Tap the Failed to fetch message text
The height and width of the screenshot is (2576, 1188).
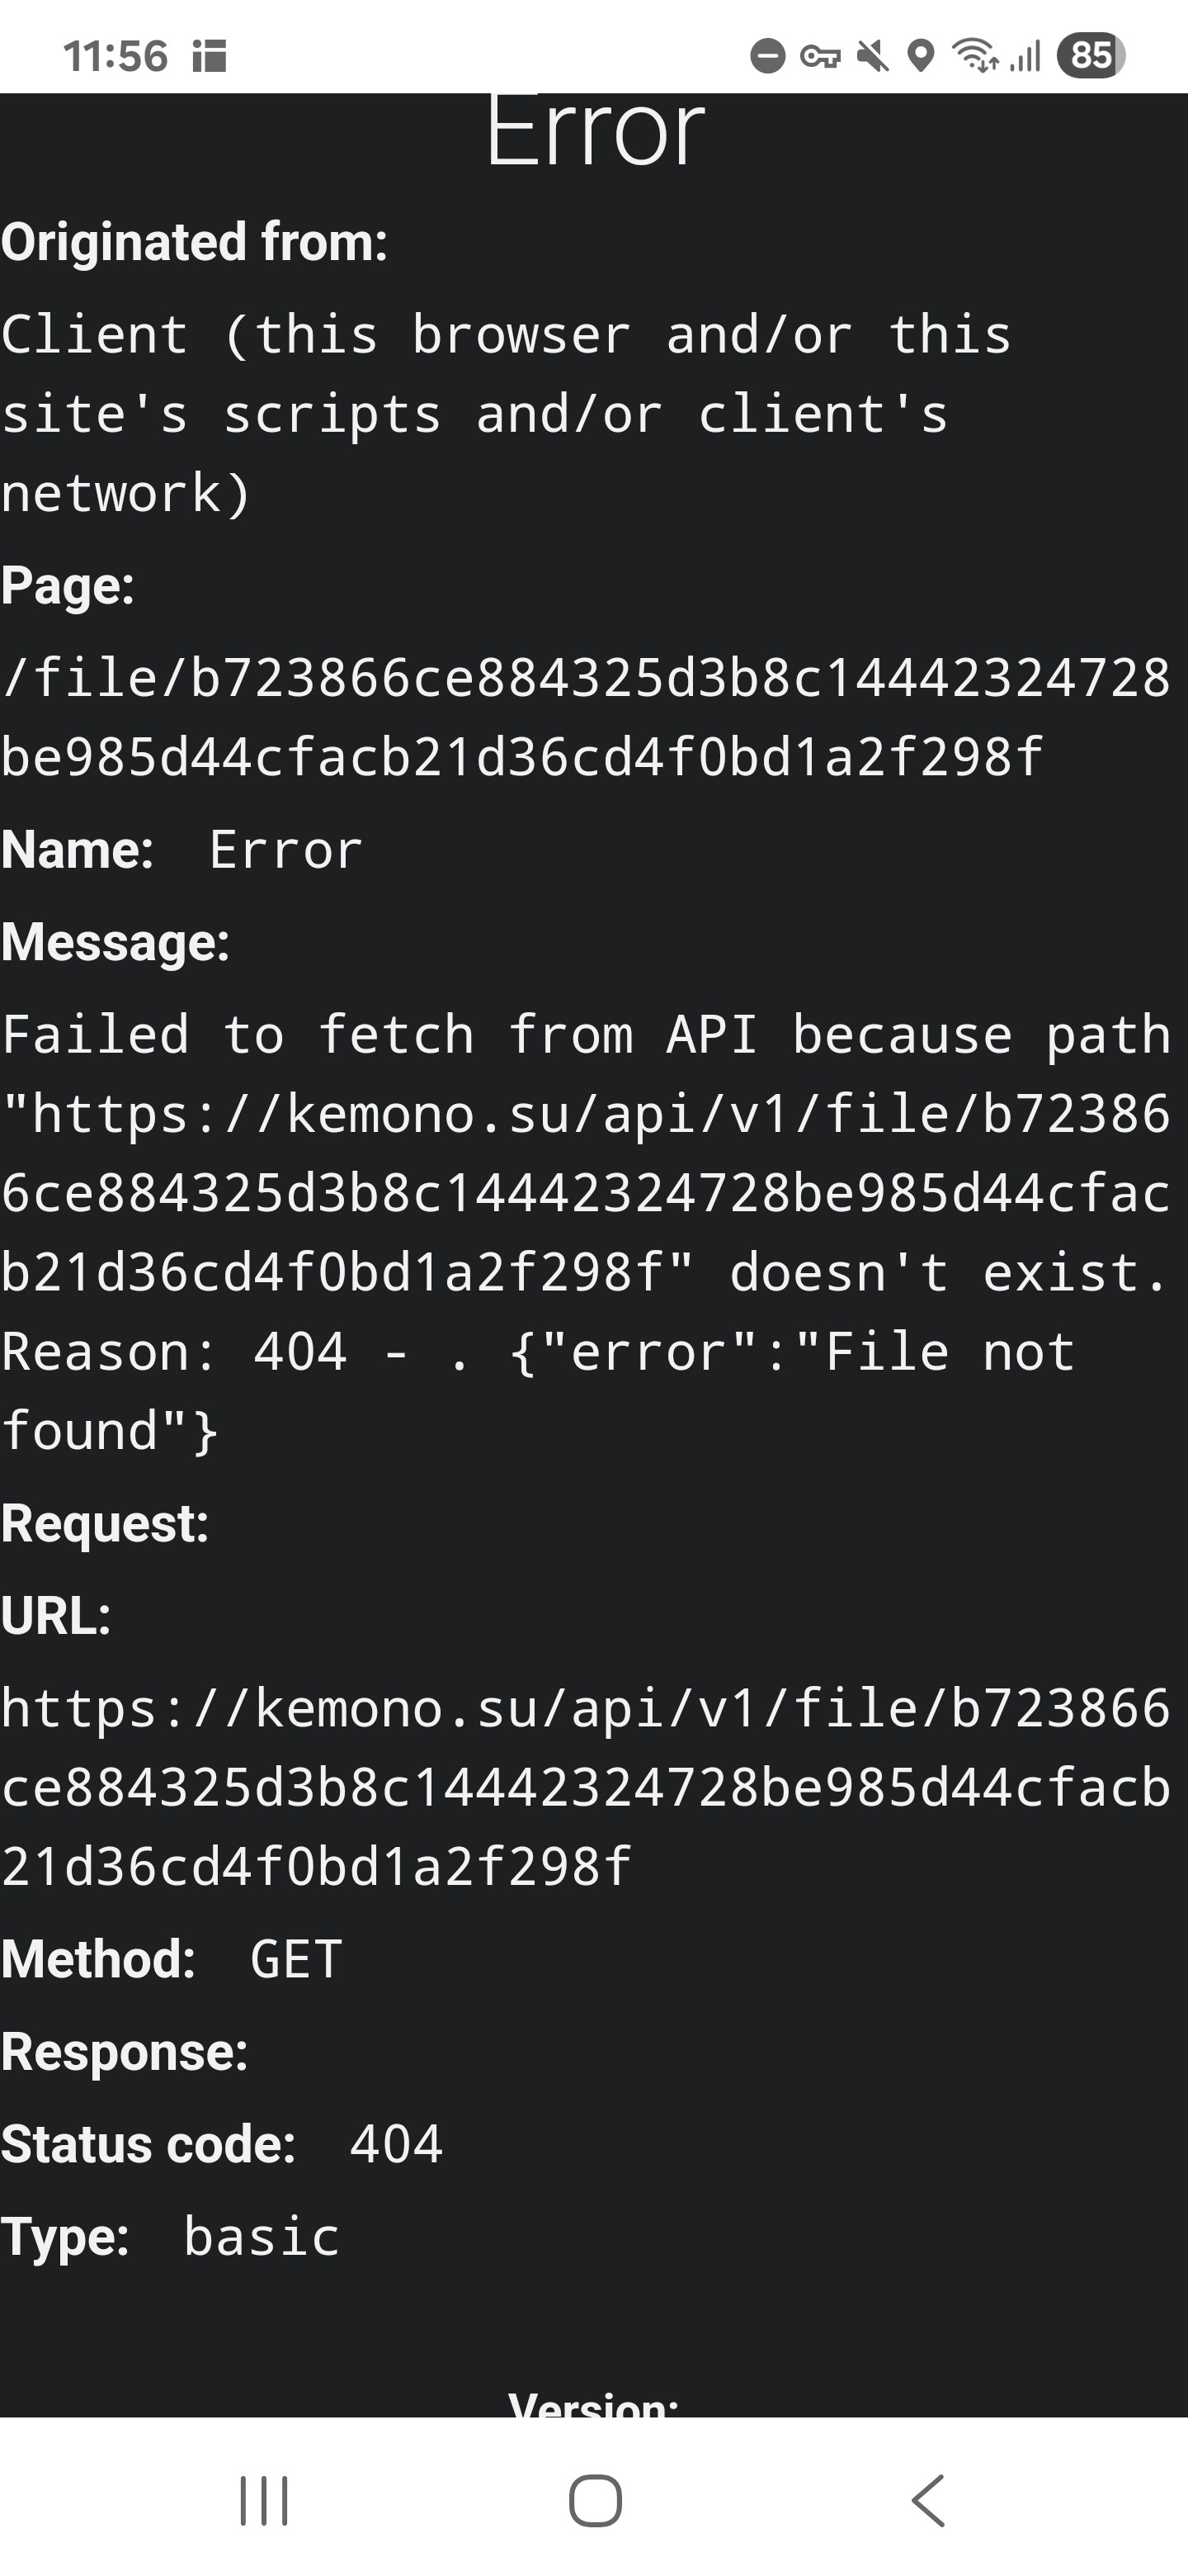586,1233
